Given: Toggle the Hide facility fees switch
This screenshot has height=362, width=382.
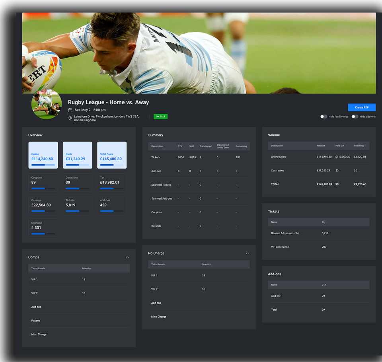Looking at the screenshot, I should [x=324, y=117].
